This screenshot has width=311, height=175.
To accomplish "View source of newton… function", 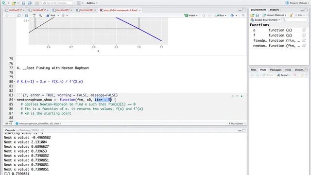I will tap(304, 46).
